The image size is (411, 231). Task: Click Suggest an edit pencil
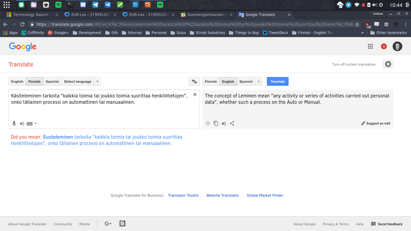[376, 123]
